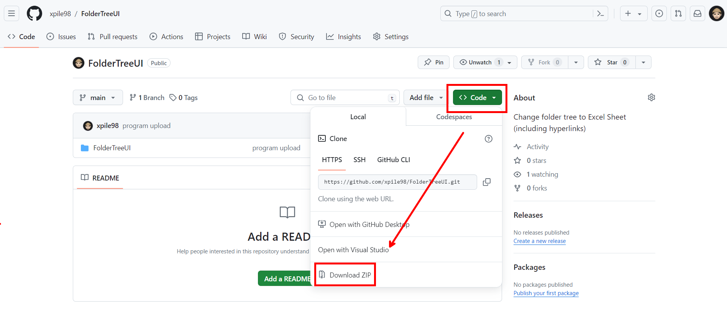Go to the Actions tab

[166, 37]
